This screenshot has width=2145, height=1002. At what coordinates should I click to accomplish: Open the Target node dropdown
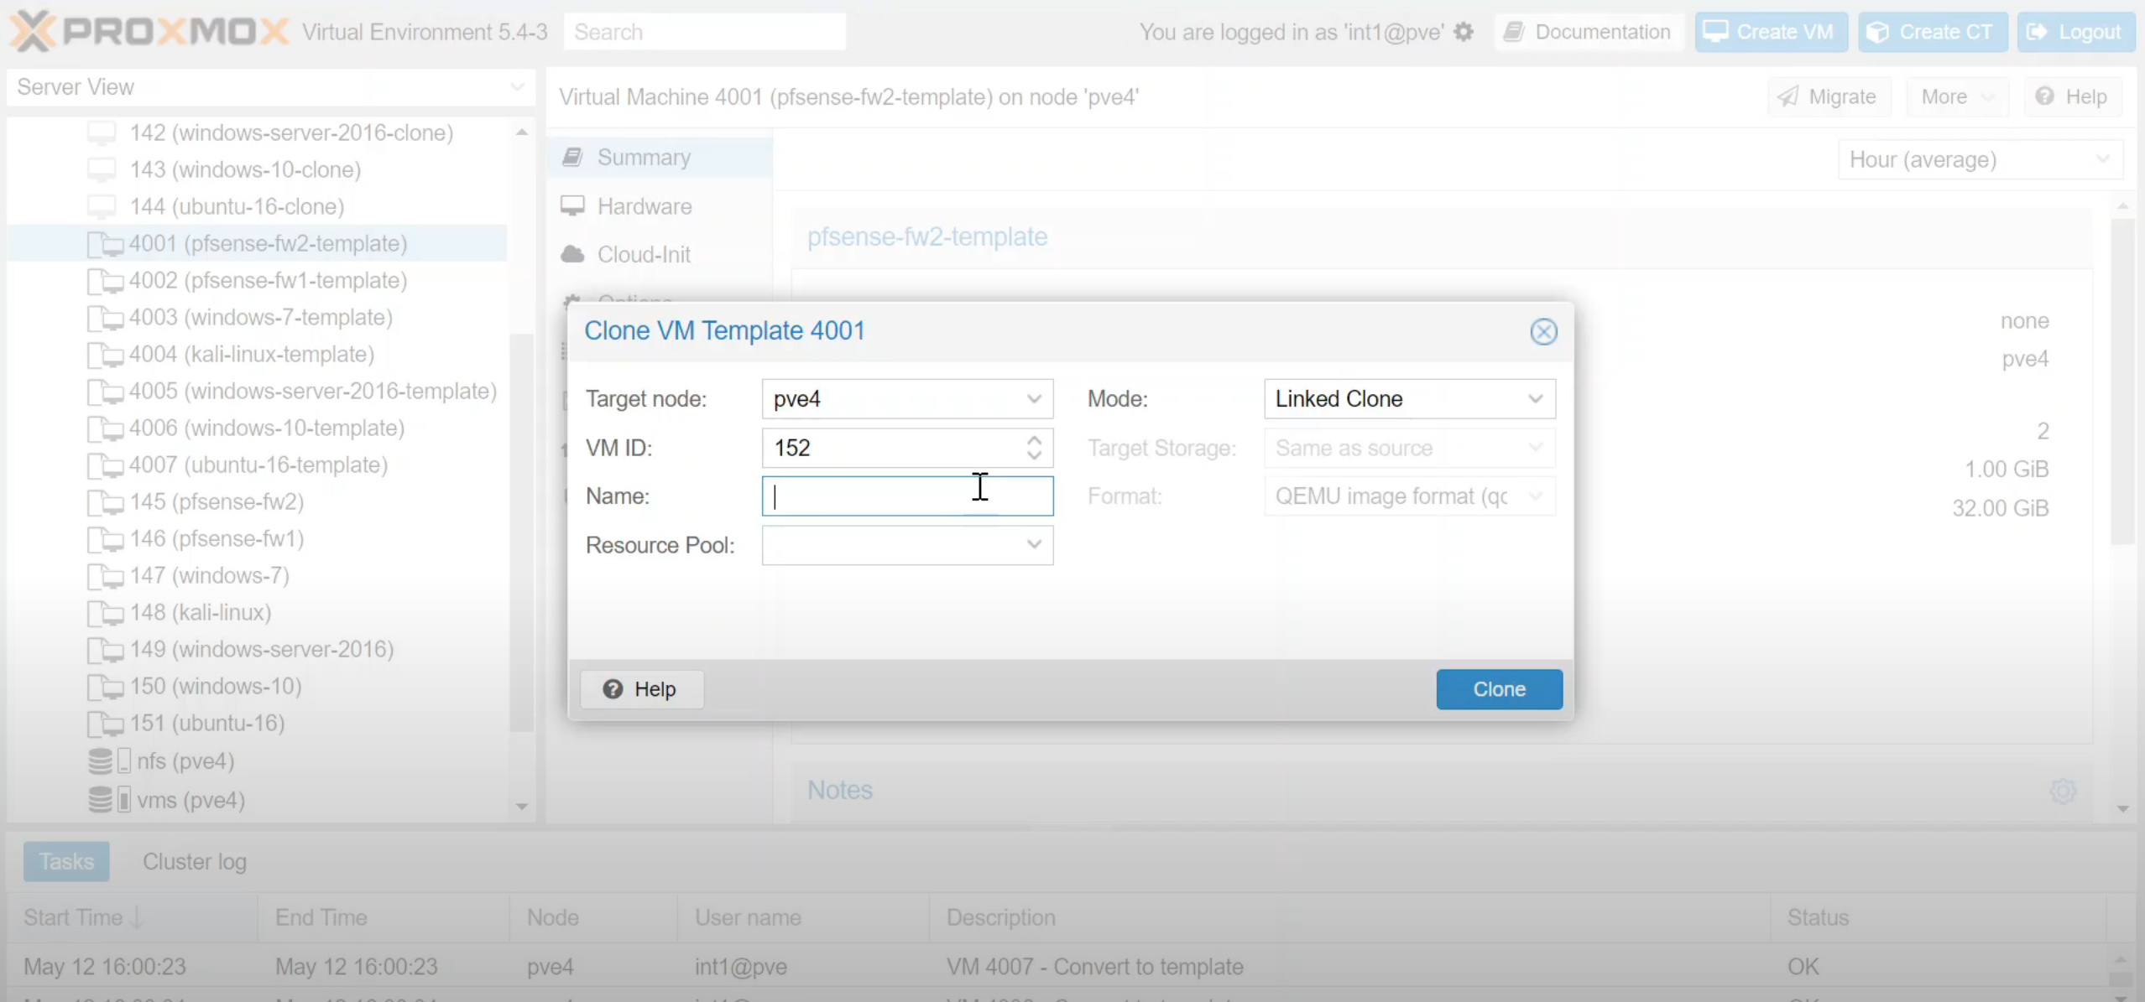coord(1034,398)
